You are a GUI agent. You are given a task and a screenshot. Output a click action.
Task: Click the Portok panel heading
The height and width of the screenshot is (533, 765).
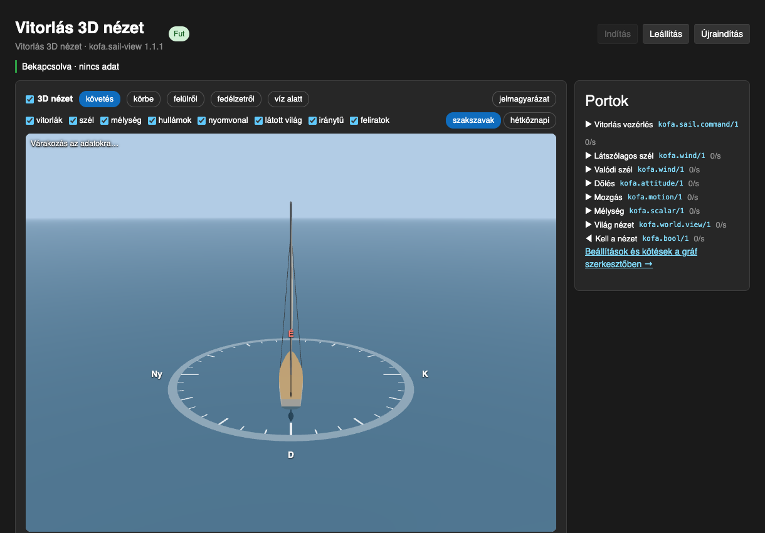[607, 101]
